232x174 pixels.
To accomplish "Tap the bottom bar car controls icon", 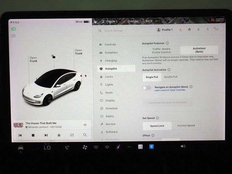I will (x=21, y=148).
